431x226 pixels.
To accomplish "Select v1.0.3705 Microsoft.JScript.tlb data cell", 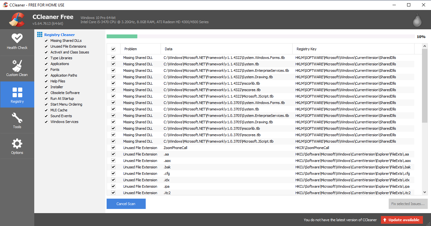I will tap(218, 141).
